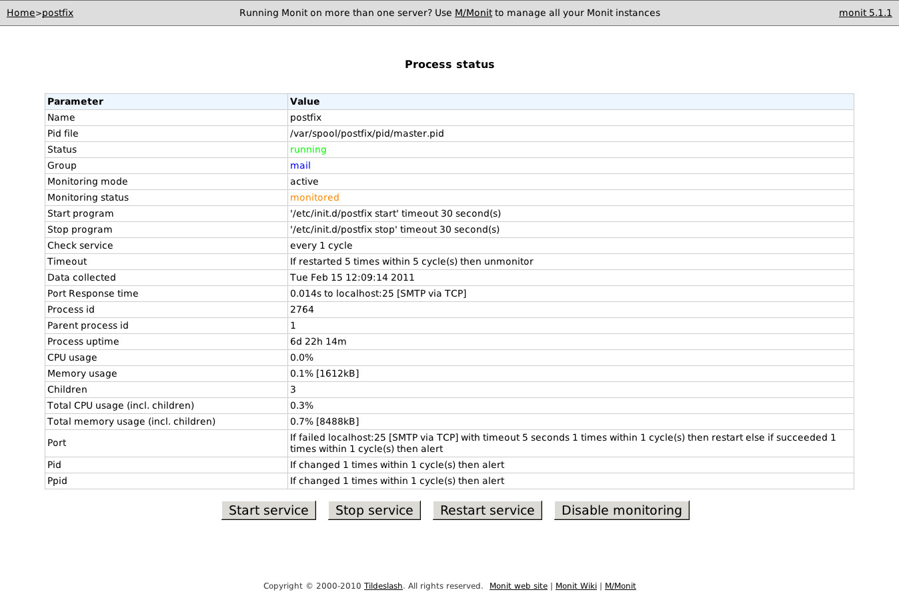Screen dimensions: 899x604
Task: Open the monit 5.1.1 version link
Action: coord(865,13)
